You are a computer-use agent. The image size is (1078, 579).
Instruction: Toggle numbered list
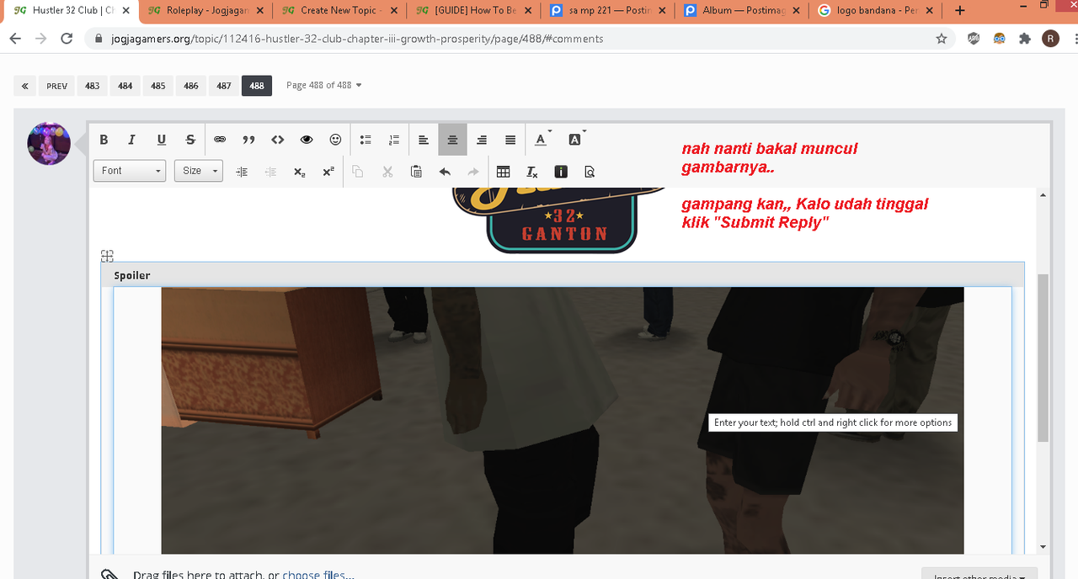[x=394, y=140]
